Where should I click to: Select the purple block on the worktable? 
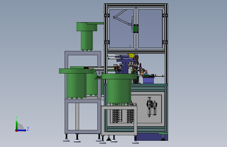148,81
